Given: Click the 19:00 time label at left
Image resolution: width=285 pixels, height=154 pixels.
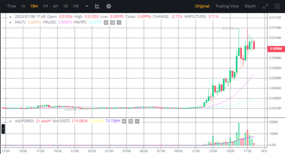Looking at the screenshot, I should click(x=57, y=151).
